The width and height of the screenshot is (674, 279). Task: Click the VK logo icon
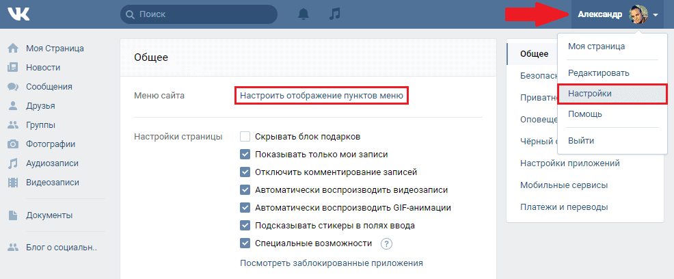[x=19, y=14]
